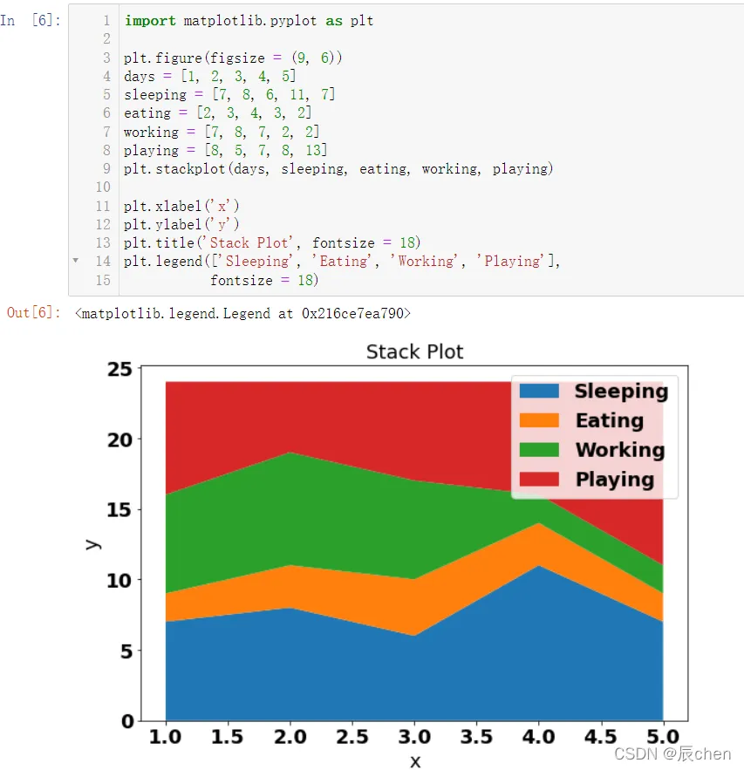Screen dimensions: 744x770
Task: Click the plt.ylabel('y') line
Action: point(181,224)
